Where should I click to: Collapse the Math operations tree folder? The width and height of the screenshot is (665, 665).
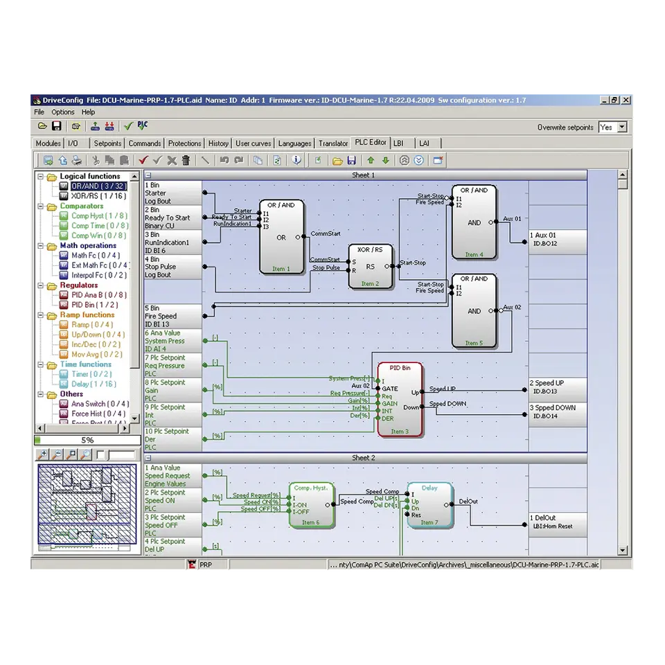click(x=41, y=245)
